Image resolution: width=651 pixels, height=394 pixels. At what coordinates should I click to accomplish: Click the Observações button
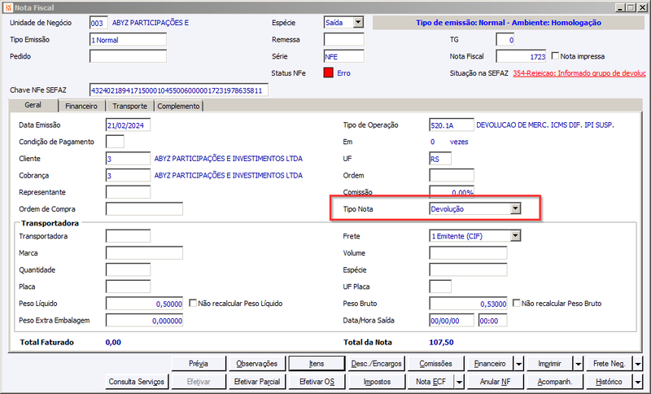[256, 364]
